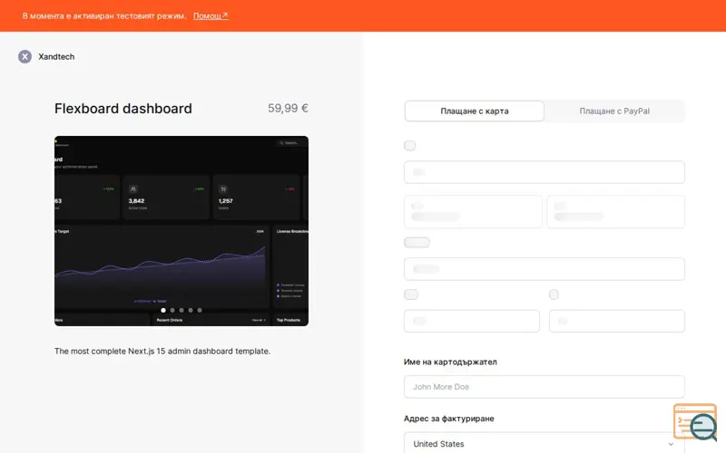
Task: Click the Flexboard dashboard product title
Action: [123, 109]
